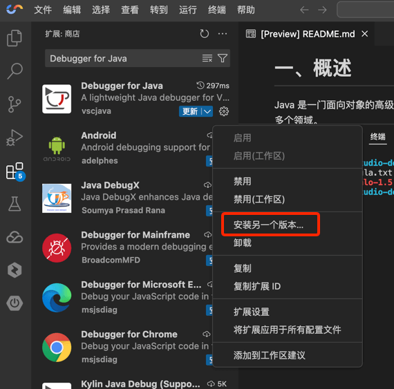394x389 pixels.
Task: Clear the extensions search results
Action: pos(207,58)
